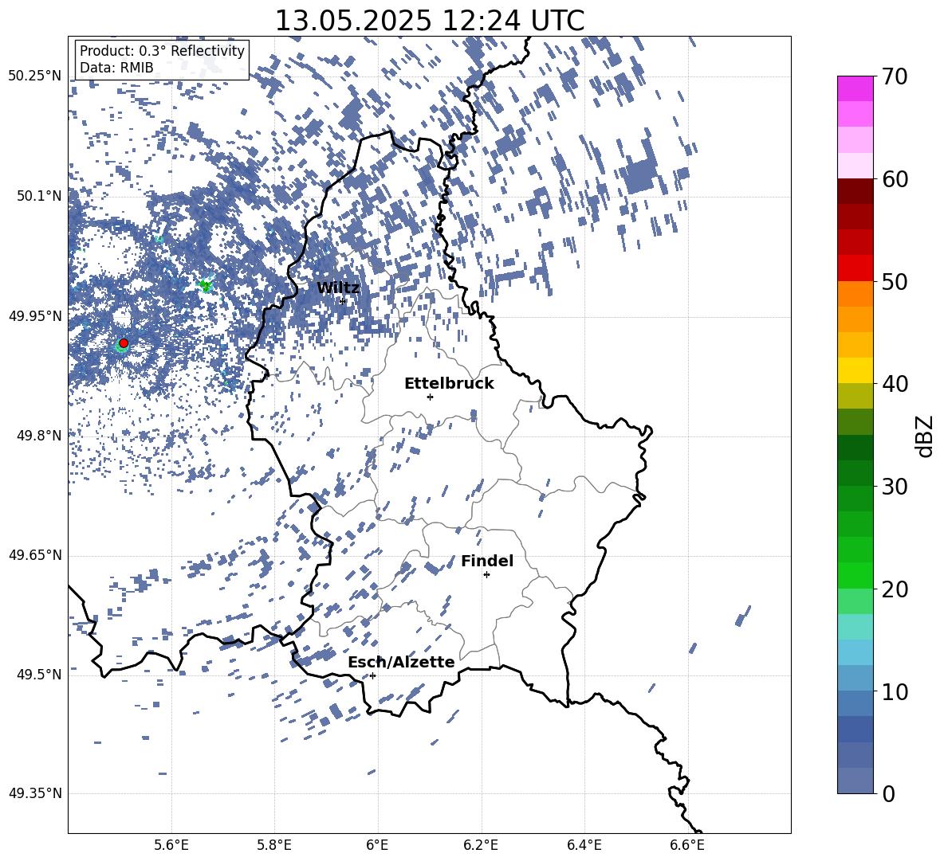Image resolution: width=944 pixels, height=861 pixels.
Task: Click the 10 tick on the colorbar
Action: pyautogui.click(x=895, y=691)
